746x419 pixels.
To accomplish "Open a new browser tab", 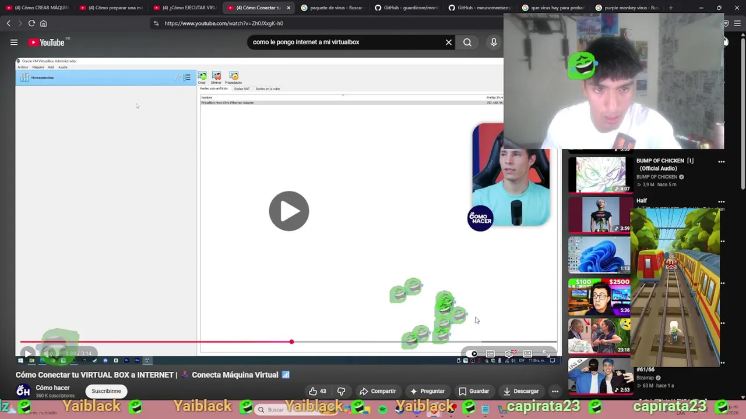I will tap(671, 8).
